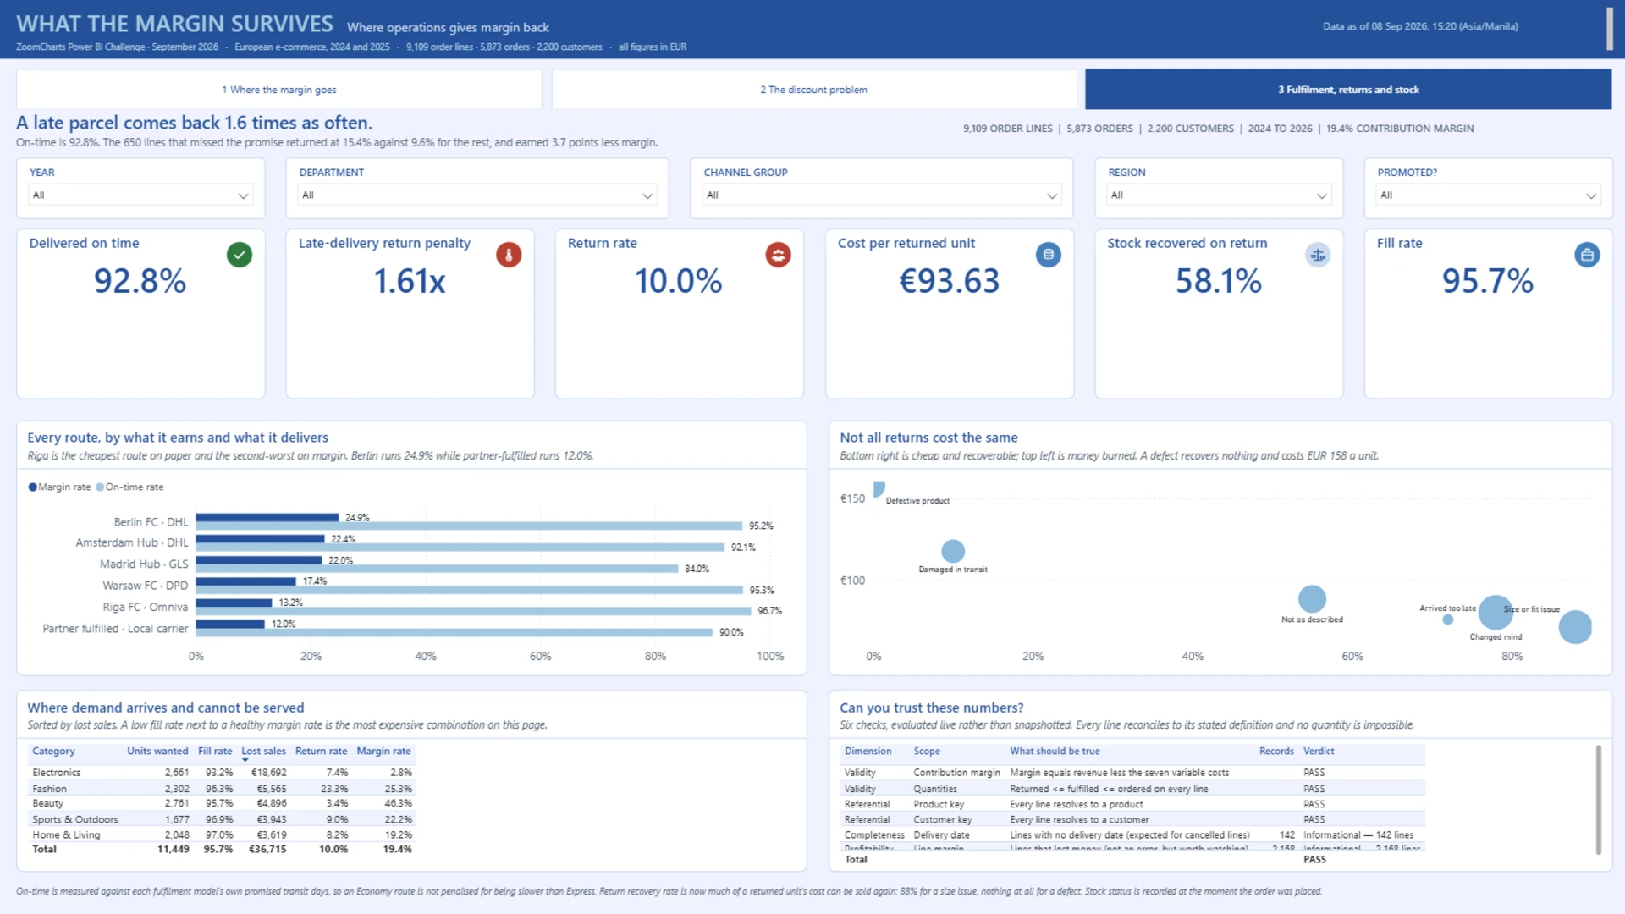The width and height of the screenshot is (1625, 914).
Task: Expand the PROMOTED? dropdown
Action: (x=1488, y=195)
